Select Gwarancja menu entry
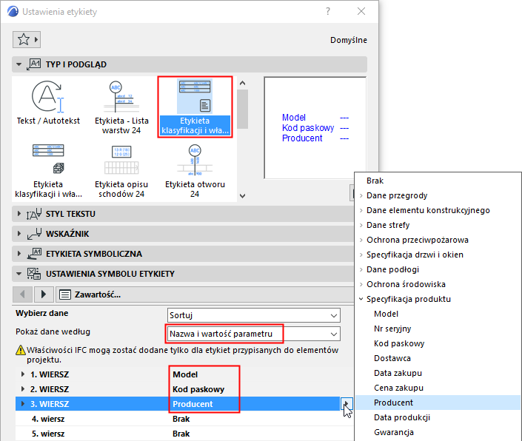Screen dimensions: 522x441 point(393,432)
